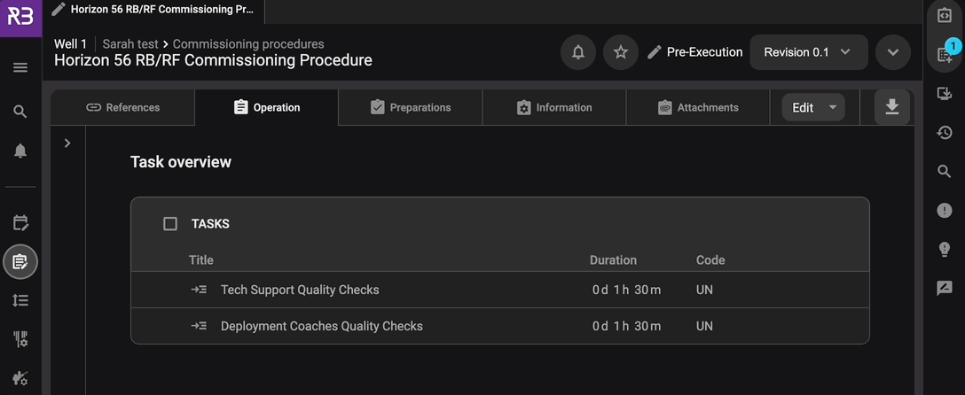Open the feedback chat icon in right sidebar
Image resolution: width=965 pixels, height=395 pixels.
click(x=945, y=288)
